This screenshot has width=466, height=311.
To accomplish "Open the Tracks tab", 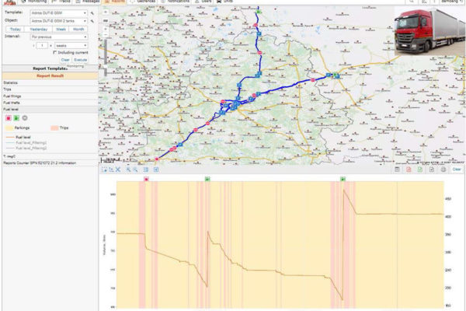I will 61,2.
